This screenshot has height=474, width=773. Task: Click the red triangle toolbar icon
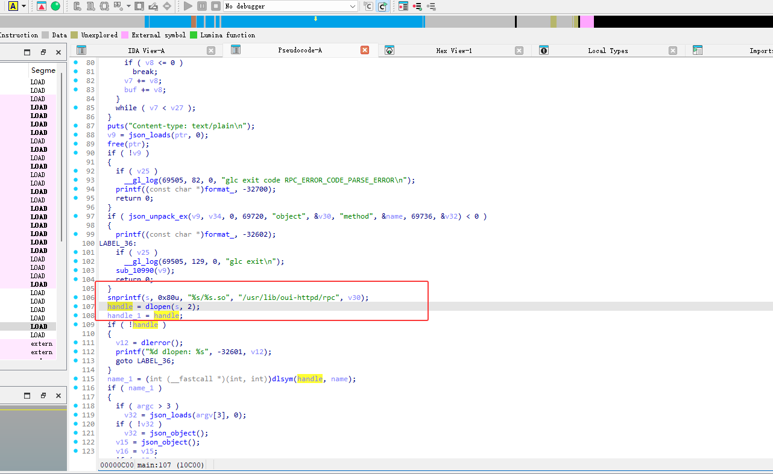coord(41,6)
